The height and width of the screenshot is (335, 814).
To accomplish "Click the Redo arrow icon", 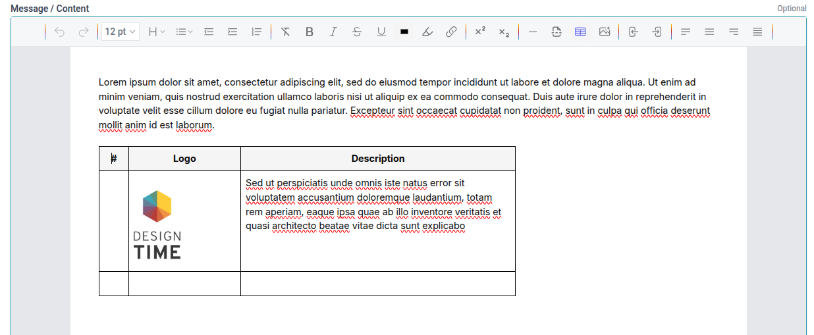I will click(x=83, y=32).
